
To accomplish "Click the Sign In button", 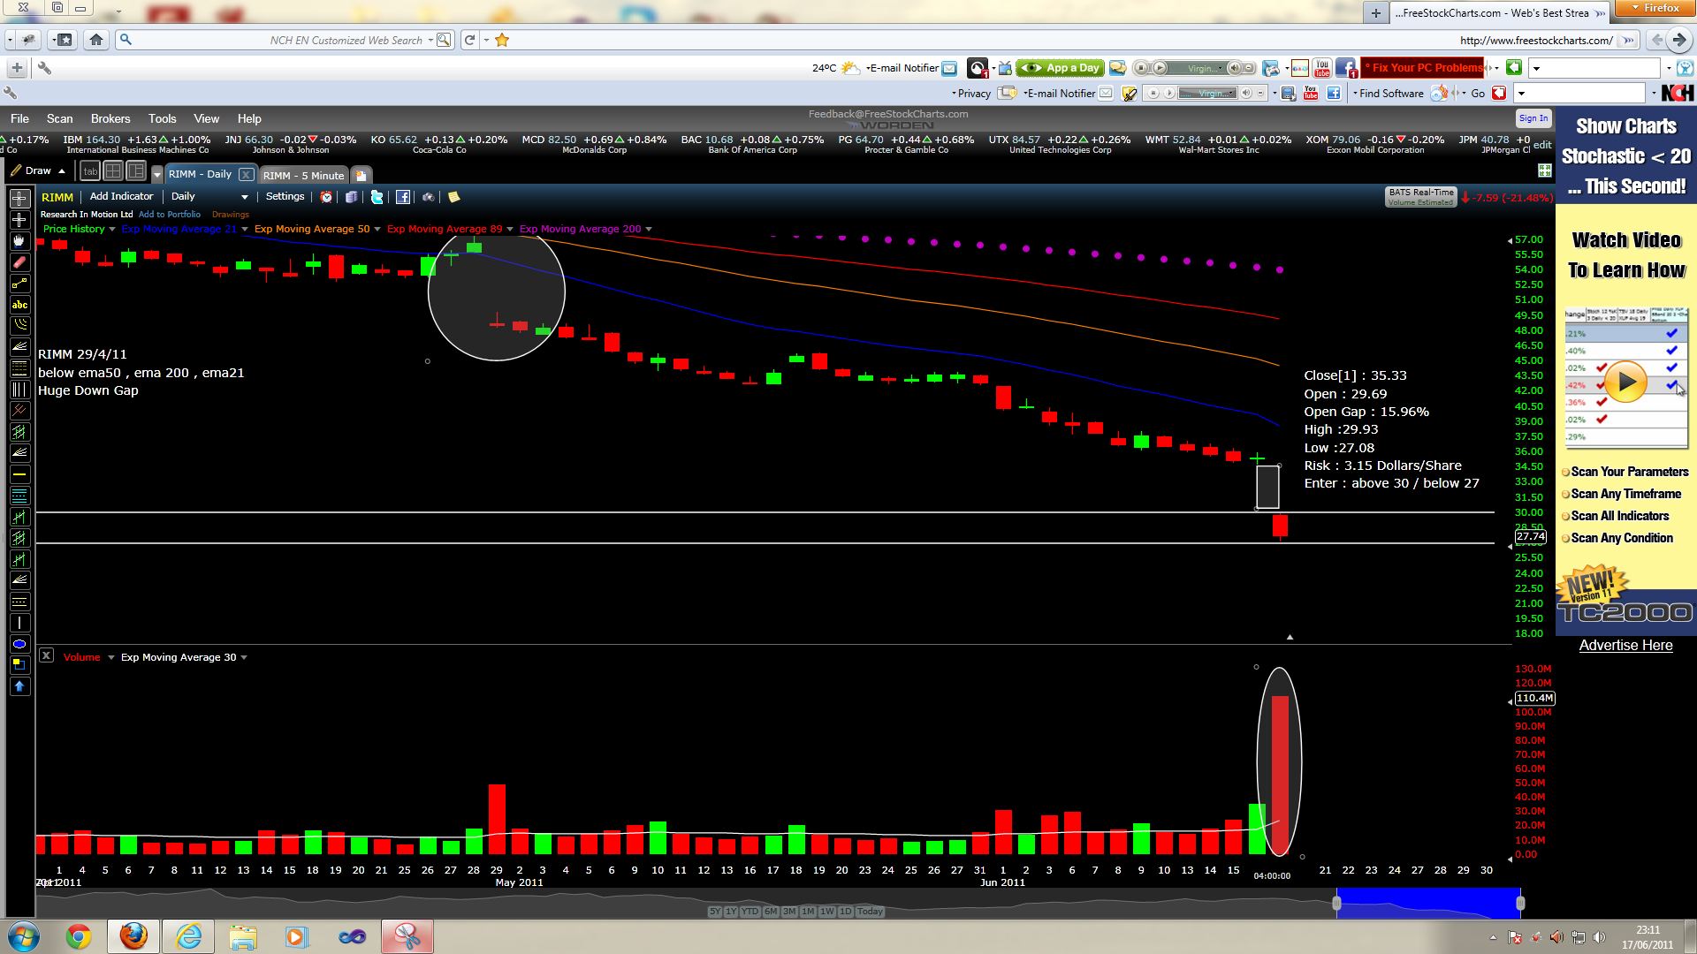I will (x=1533, y=118).
